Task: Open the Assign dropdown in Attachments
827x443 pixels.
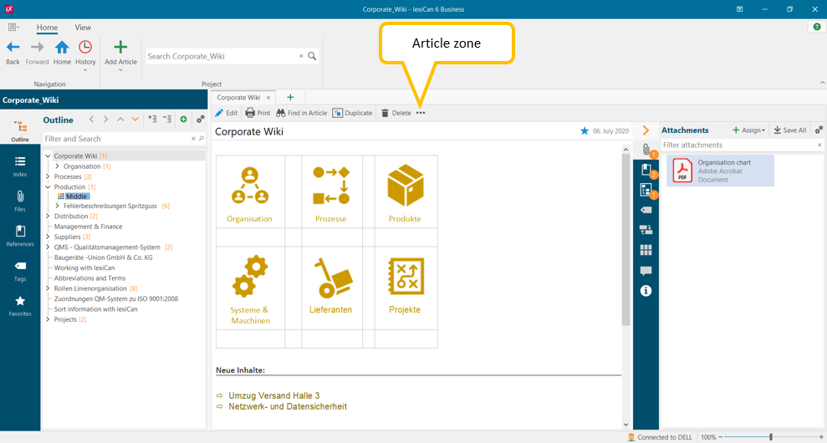Action: [x=748, y=130]
